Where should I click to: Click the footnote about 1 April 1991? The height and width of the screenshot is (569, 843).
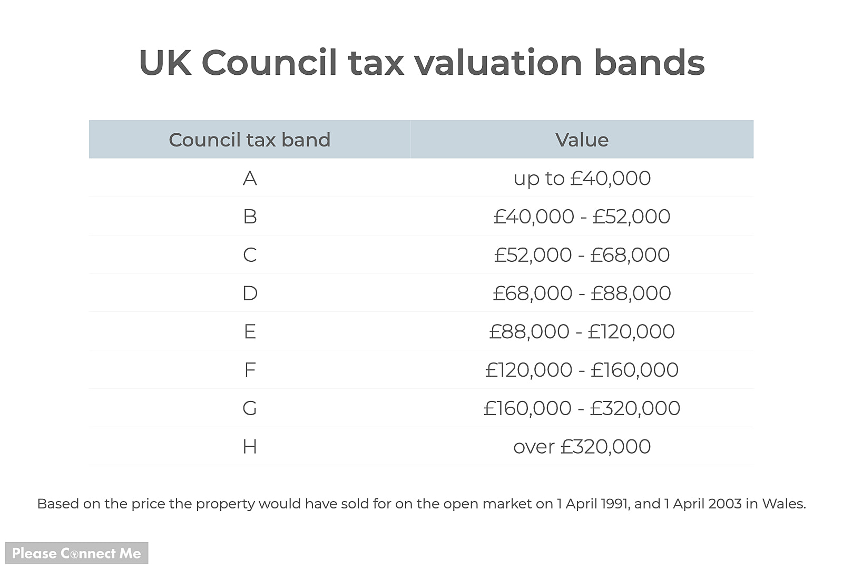click(x=421, y=504)
